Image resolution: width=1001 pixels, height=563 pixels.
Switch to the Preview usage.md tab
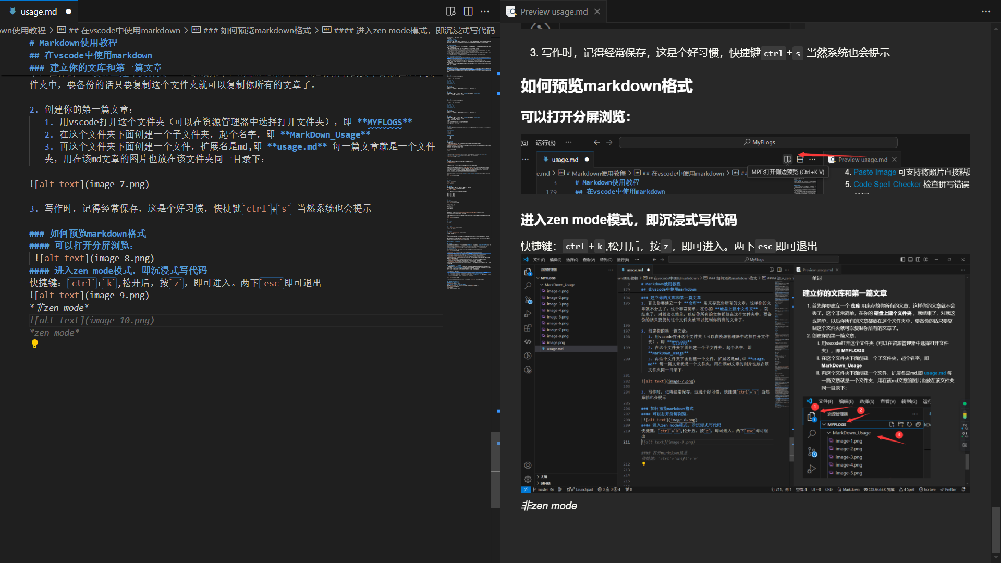554,11
